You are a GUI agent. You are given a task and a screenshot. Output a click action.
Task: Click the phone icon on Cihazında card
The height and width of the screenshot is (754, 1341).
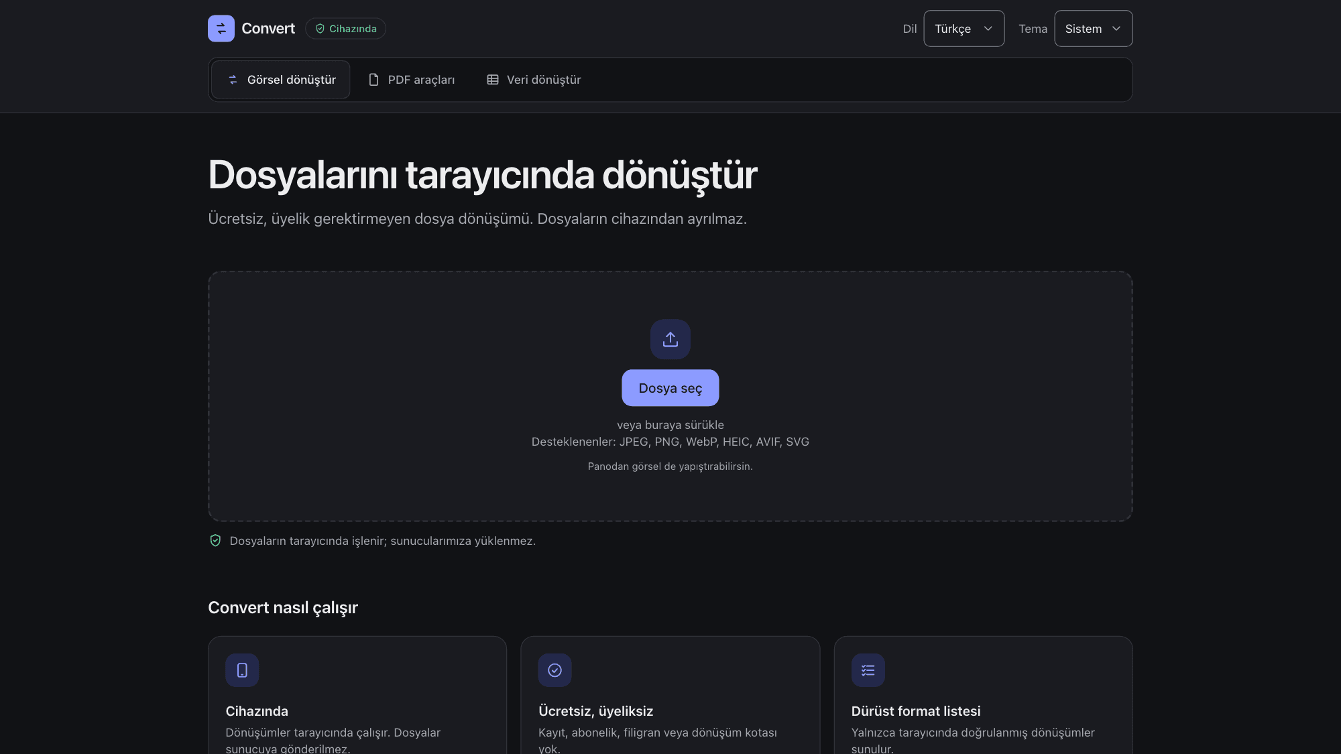click(242, 670)
